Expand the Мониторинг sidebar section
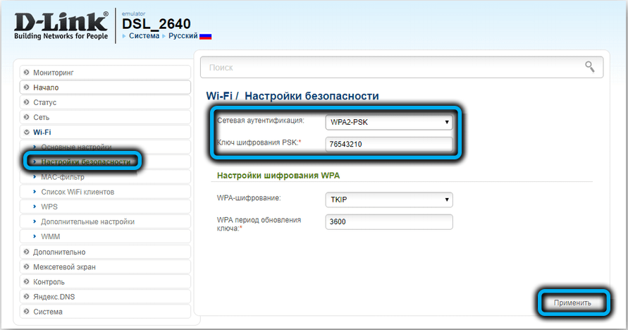The width and height of the screenshot is (628, 330). [53, 73]
